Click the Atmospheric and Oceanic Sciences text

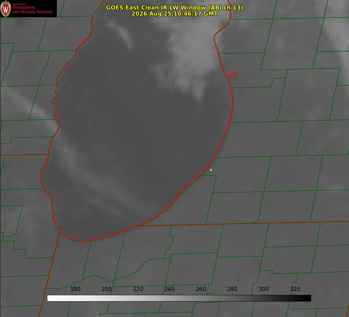(x=32, y=9)
